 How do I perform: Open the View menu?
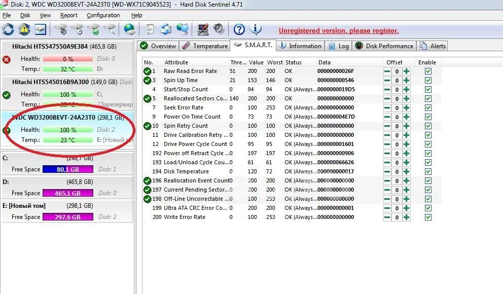45,15
